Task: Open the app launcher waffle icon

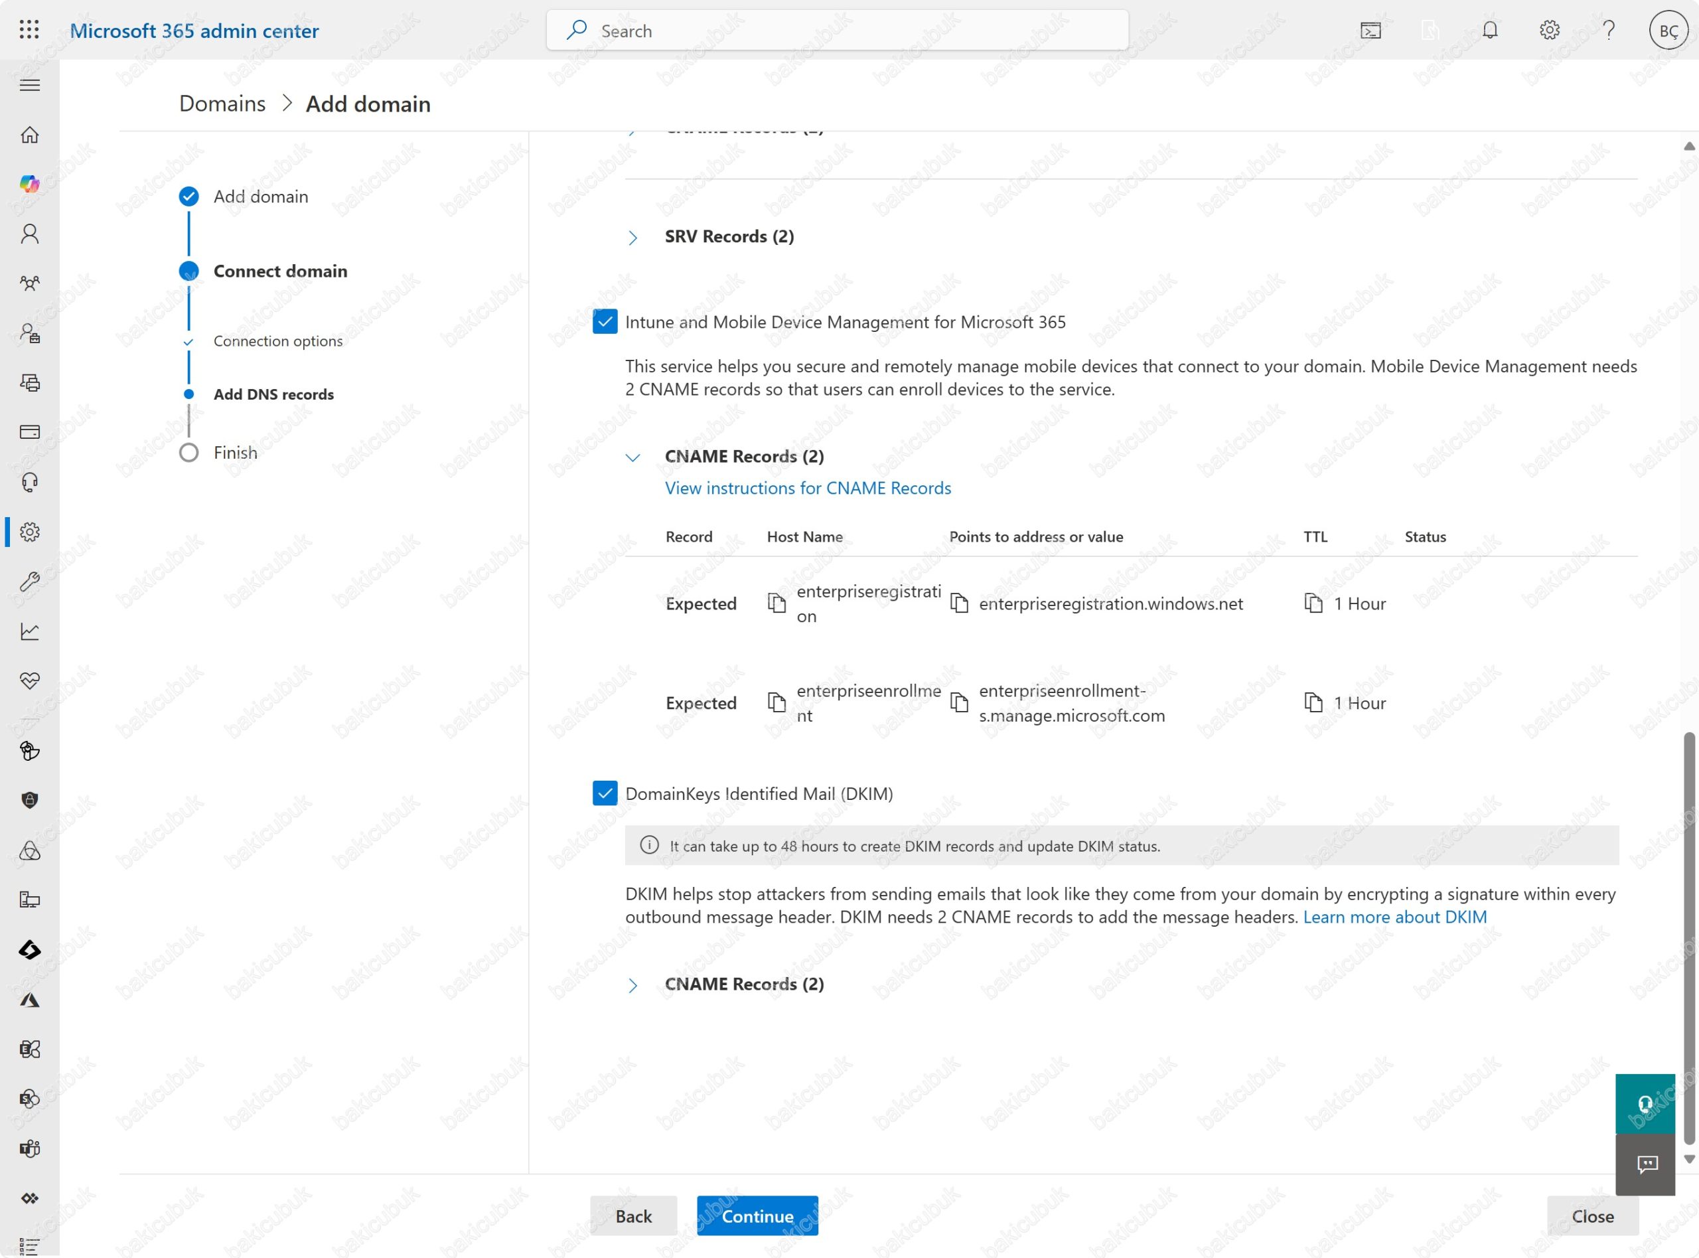Action: click(29, 30)
